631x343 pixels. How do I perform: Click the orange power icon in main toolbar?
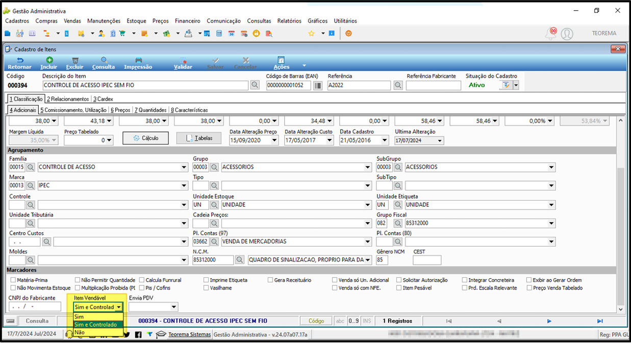tap(349, 33)
